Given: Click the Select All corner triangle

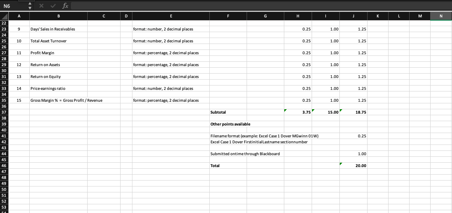Looking at the screenshot, I should tap(4, 17).
